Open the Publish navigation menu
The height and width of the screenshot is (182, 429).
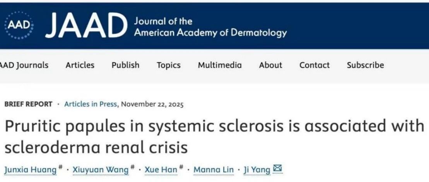click(125, 65)
